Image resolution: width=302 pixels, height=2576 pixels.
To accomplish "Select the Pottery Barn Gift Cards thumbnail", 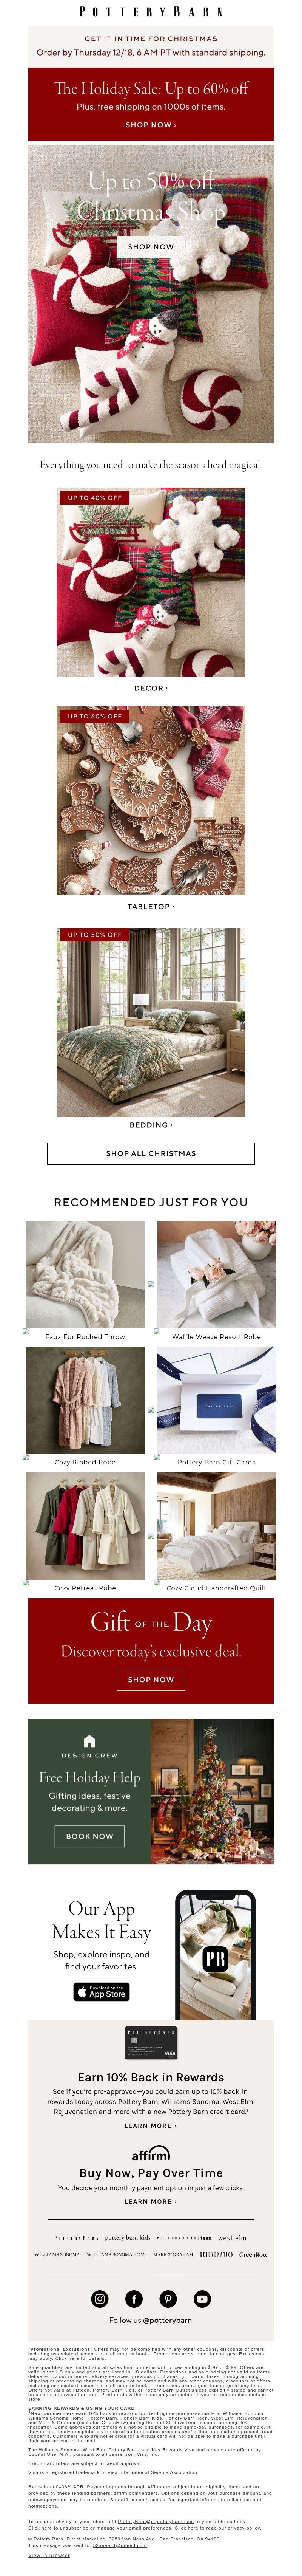I will tap(216, 1400).
